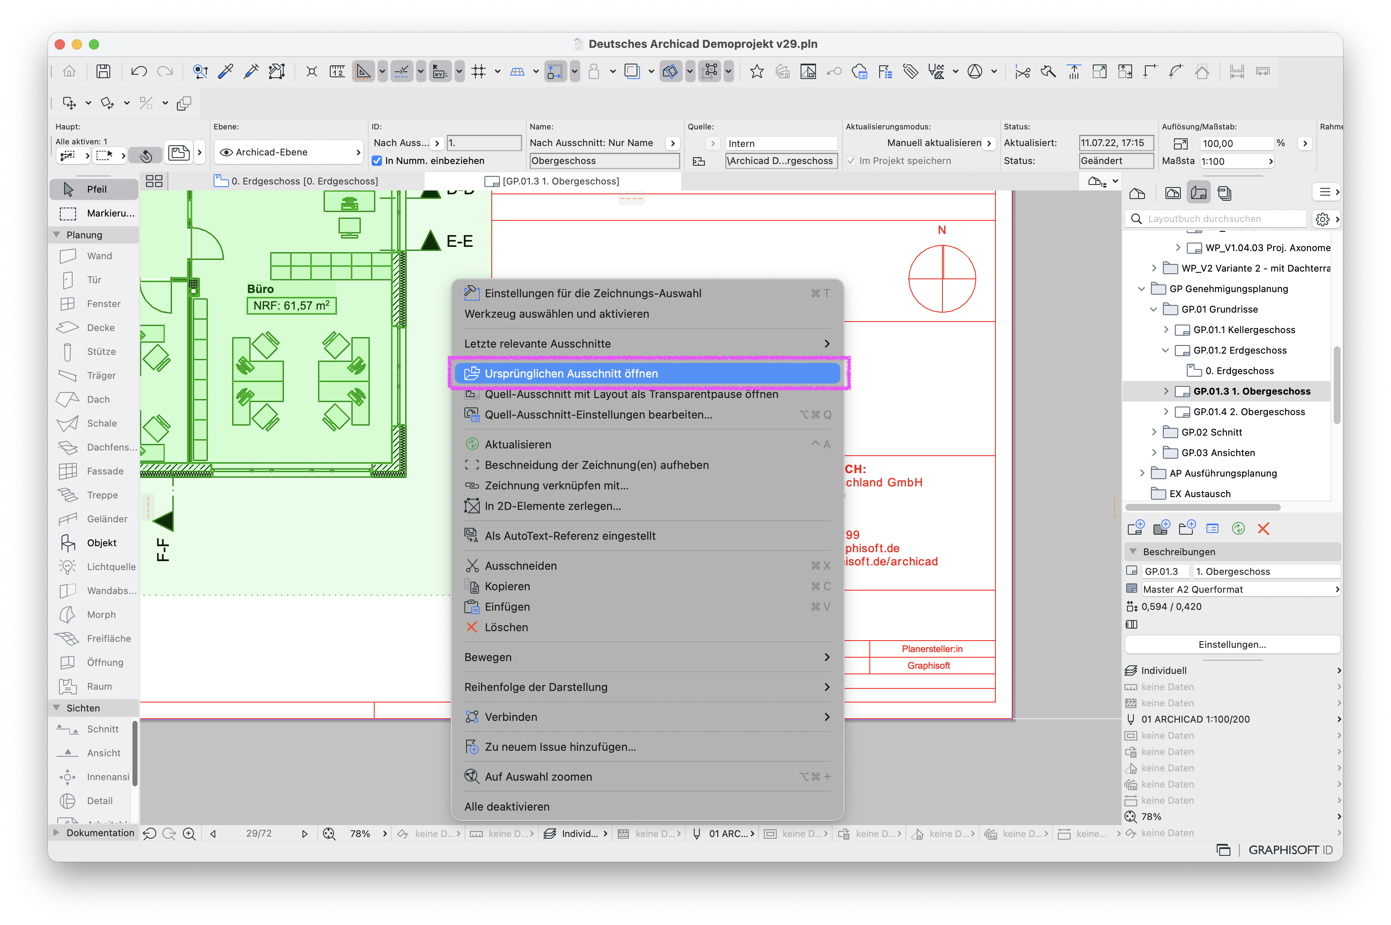This screenshot has height=925, width=1391.
Task: Collapse the Planung toolbox section
Action: [x=57, y=235]
